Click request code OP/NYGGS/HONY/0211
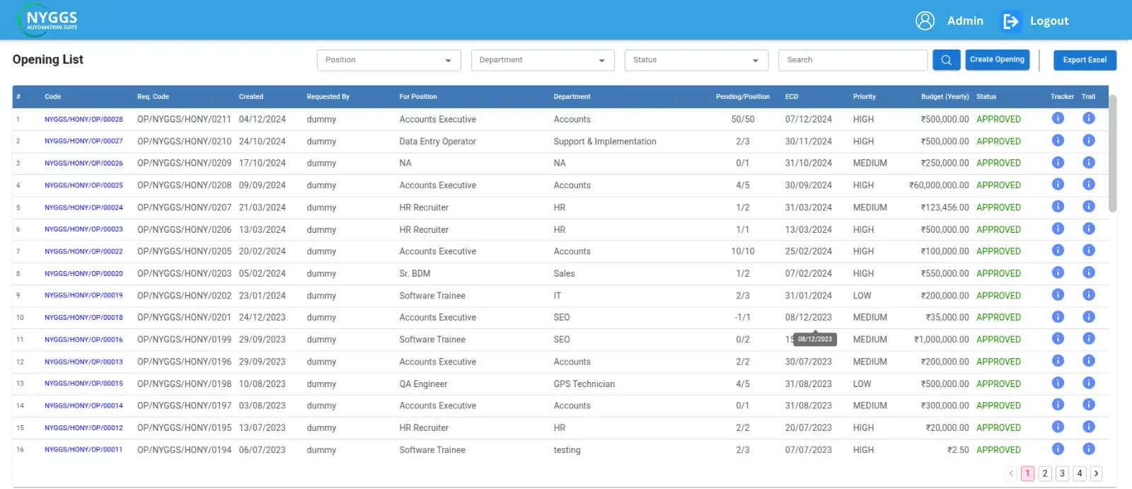The width and height of the screenshot is (1132, 489). point(184,120)
